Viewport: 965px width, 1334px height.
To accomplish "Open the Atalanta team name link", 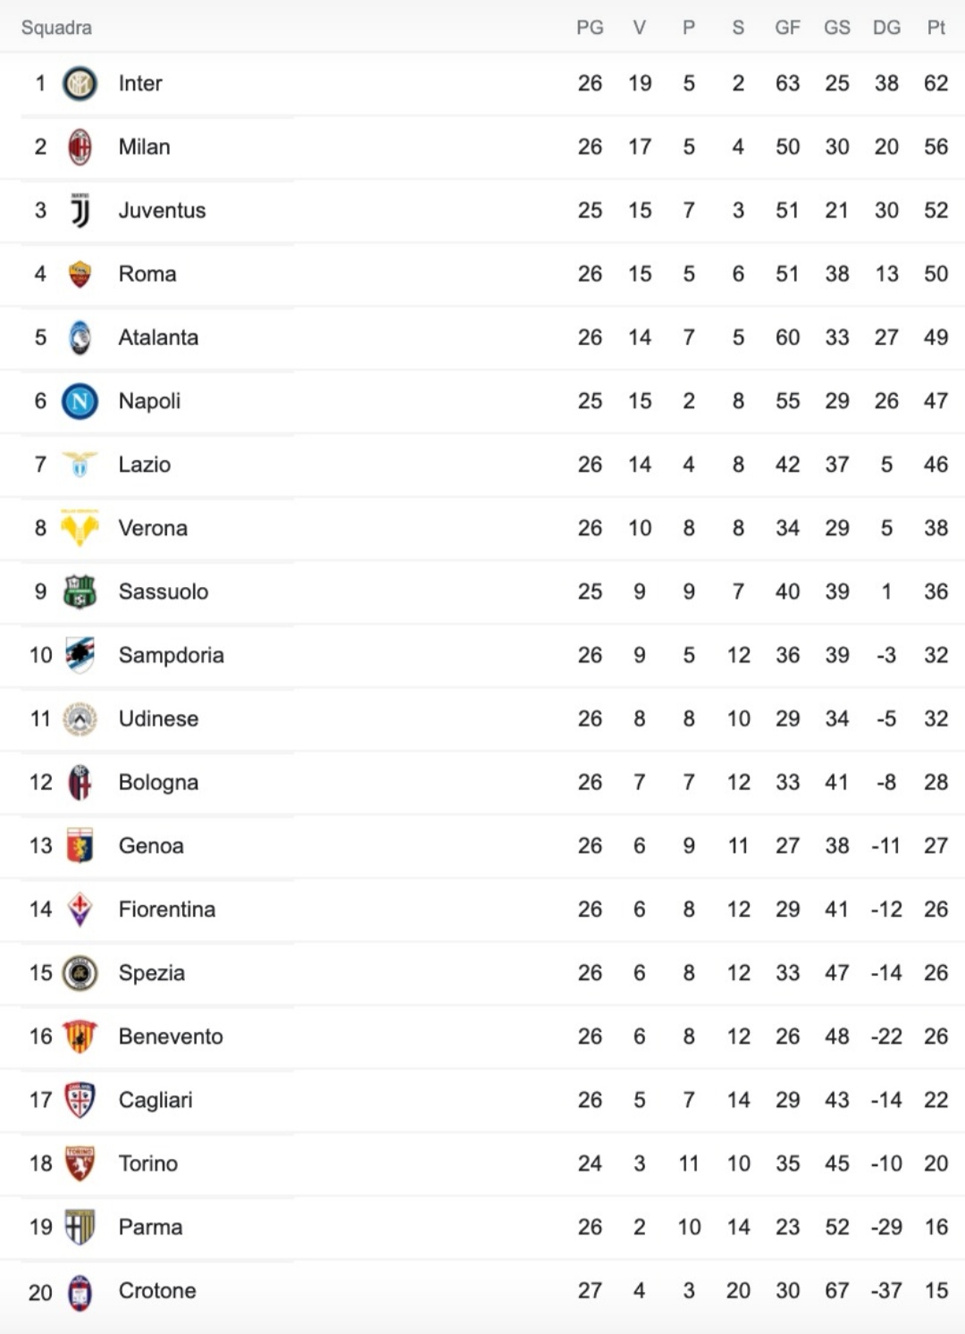I will [159, 338].
